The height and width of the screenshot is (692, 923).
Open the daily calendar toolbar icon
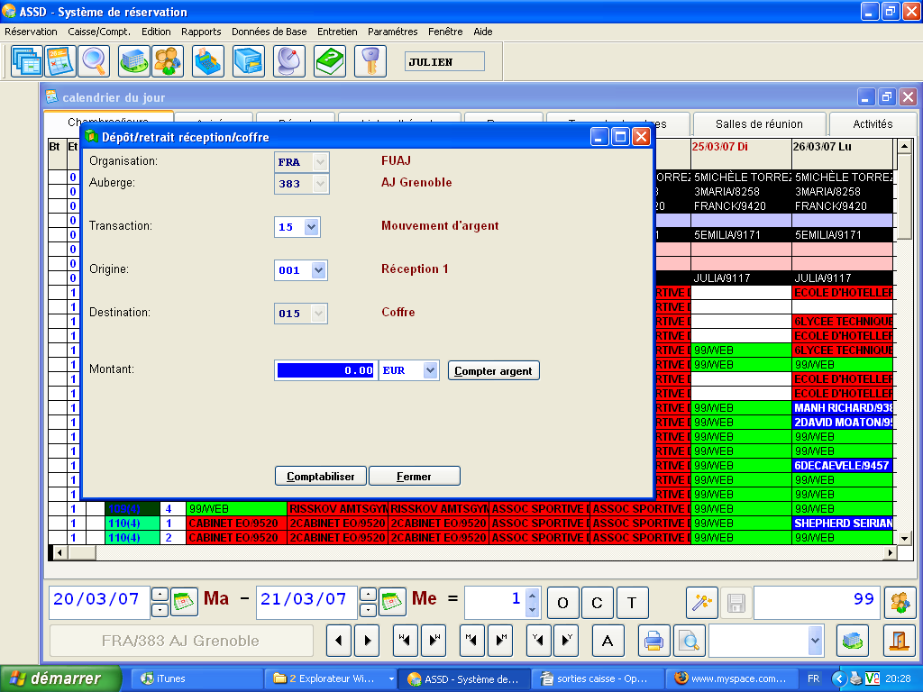click(x=60, y=61)
